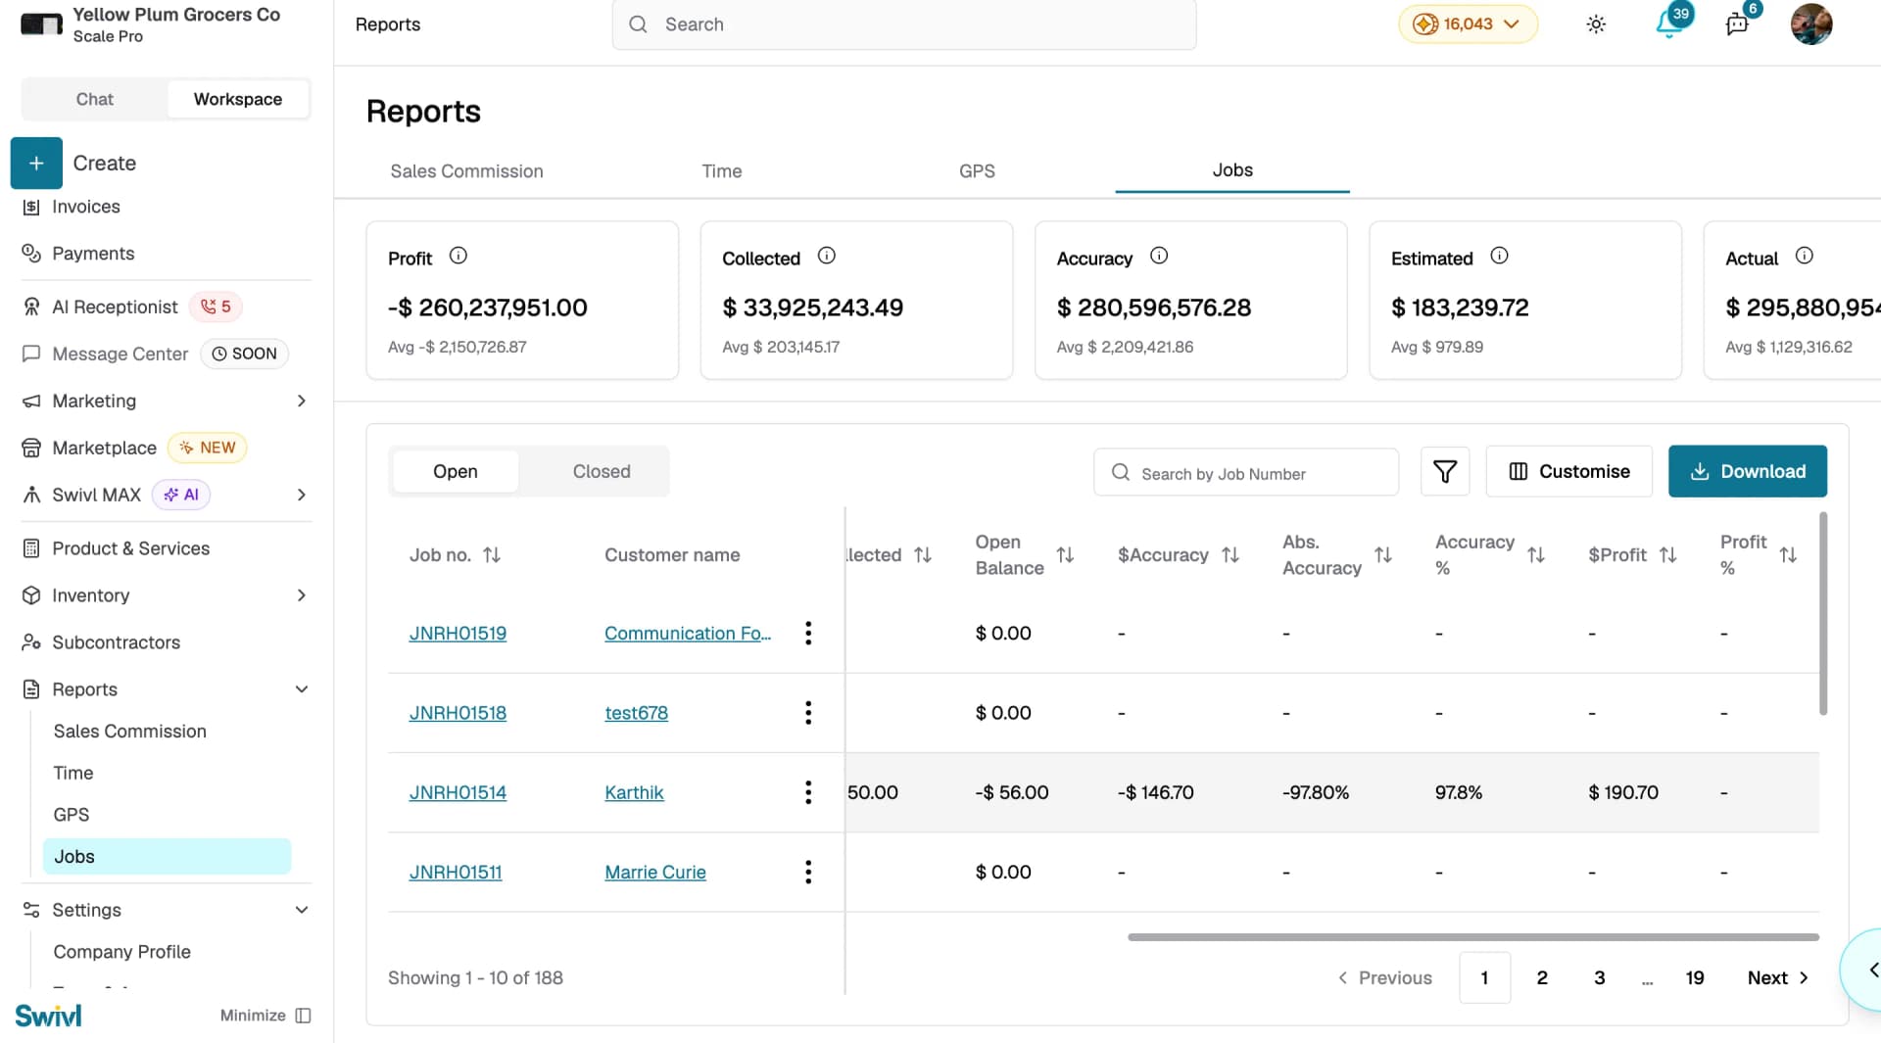Toggle the light theme sun icon
This screenshot has width=1881, height=1043.
tap(1596, 24)
